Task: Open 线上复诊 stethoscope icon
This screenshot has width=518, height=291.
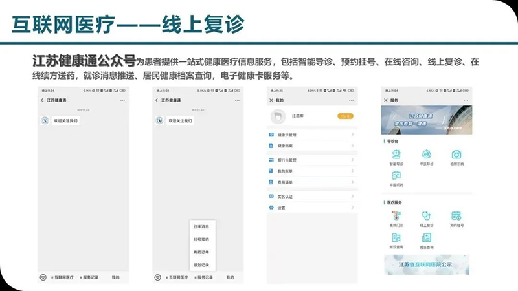Action: (x=426, y=216)
